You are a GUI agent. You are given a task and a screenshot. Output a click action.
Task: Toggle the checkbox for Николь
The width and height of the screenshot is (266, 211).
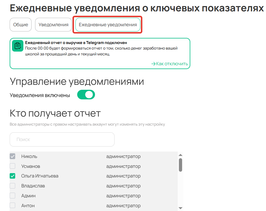(12, 157)
